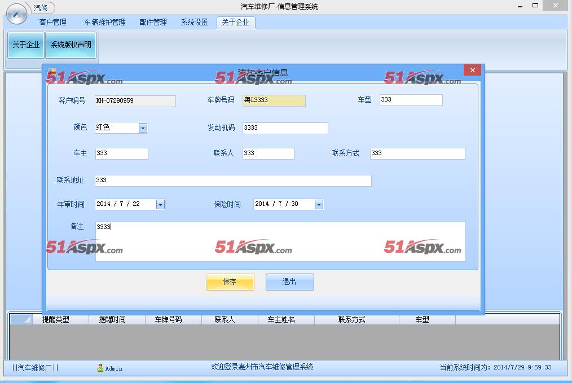Select the 配件管理 tab
Screen dimensions: 572x383
pyautogui.click(x=153, y=22)
